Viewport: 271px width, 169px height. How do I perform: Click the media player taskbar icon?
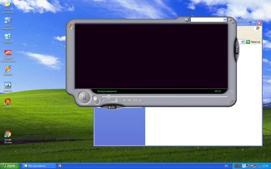click(60, 166)
